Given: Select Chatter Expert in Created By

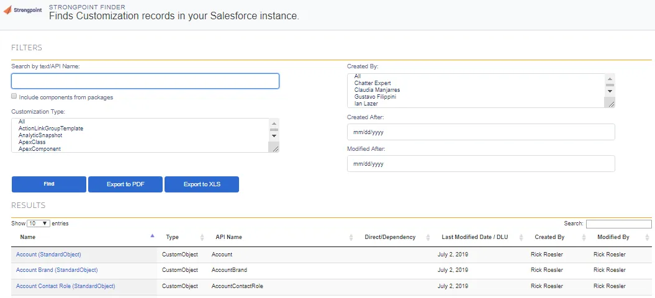Looking at the screenshot, I should [373, 83].
